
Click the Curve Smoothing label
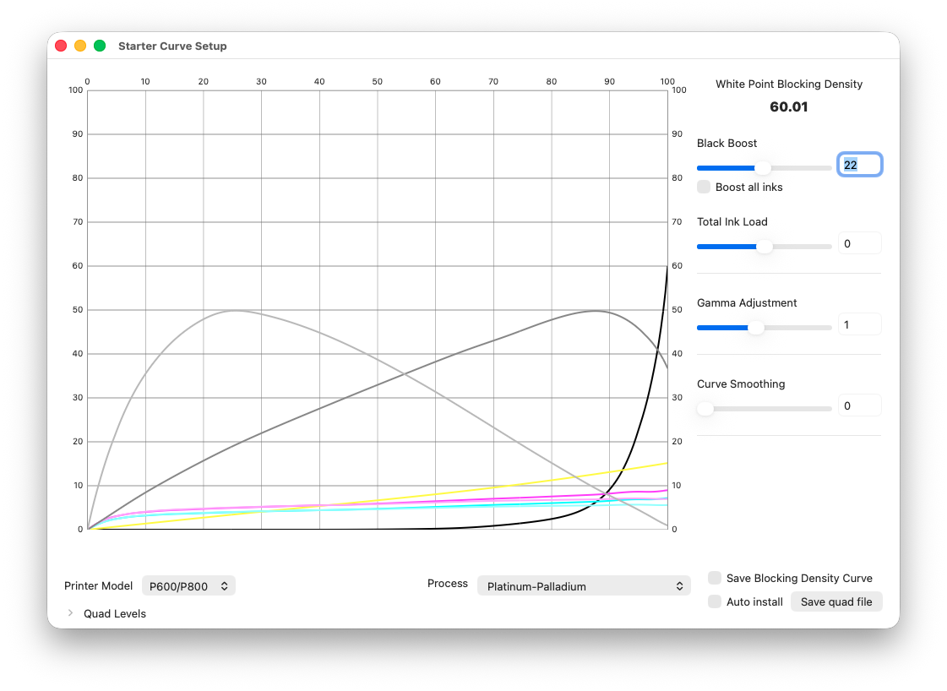(741, 384)
